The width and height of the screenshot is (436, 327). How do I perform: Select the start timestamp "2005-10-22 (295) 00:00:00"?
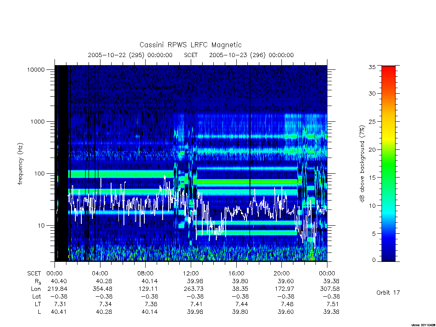tap(130, 55)
